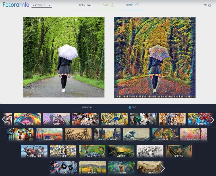This screenshot has height=176, width=216.
Task: Click right chevron beside Sepia style
Action: (163, 168)
